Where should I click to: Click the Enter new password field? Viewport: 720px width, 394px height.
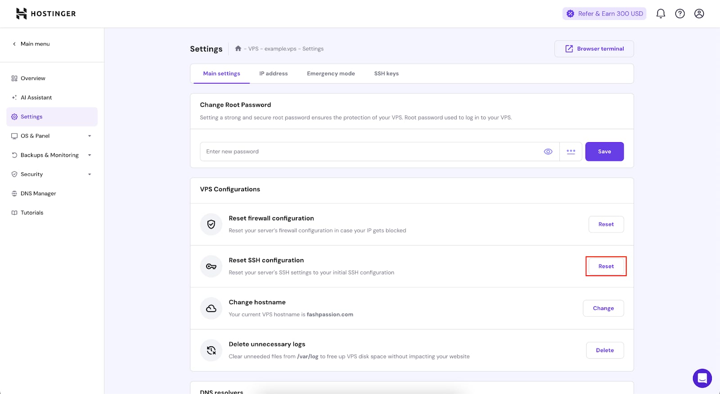(369, 152)
